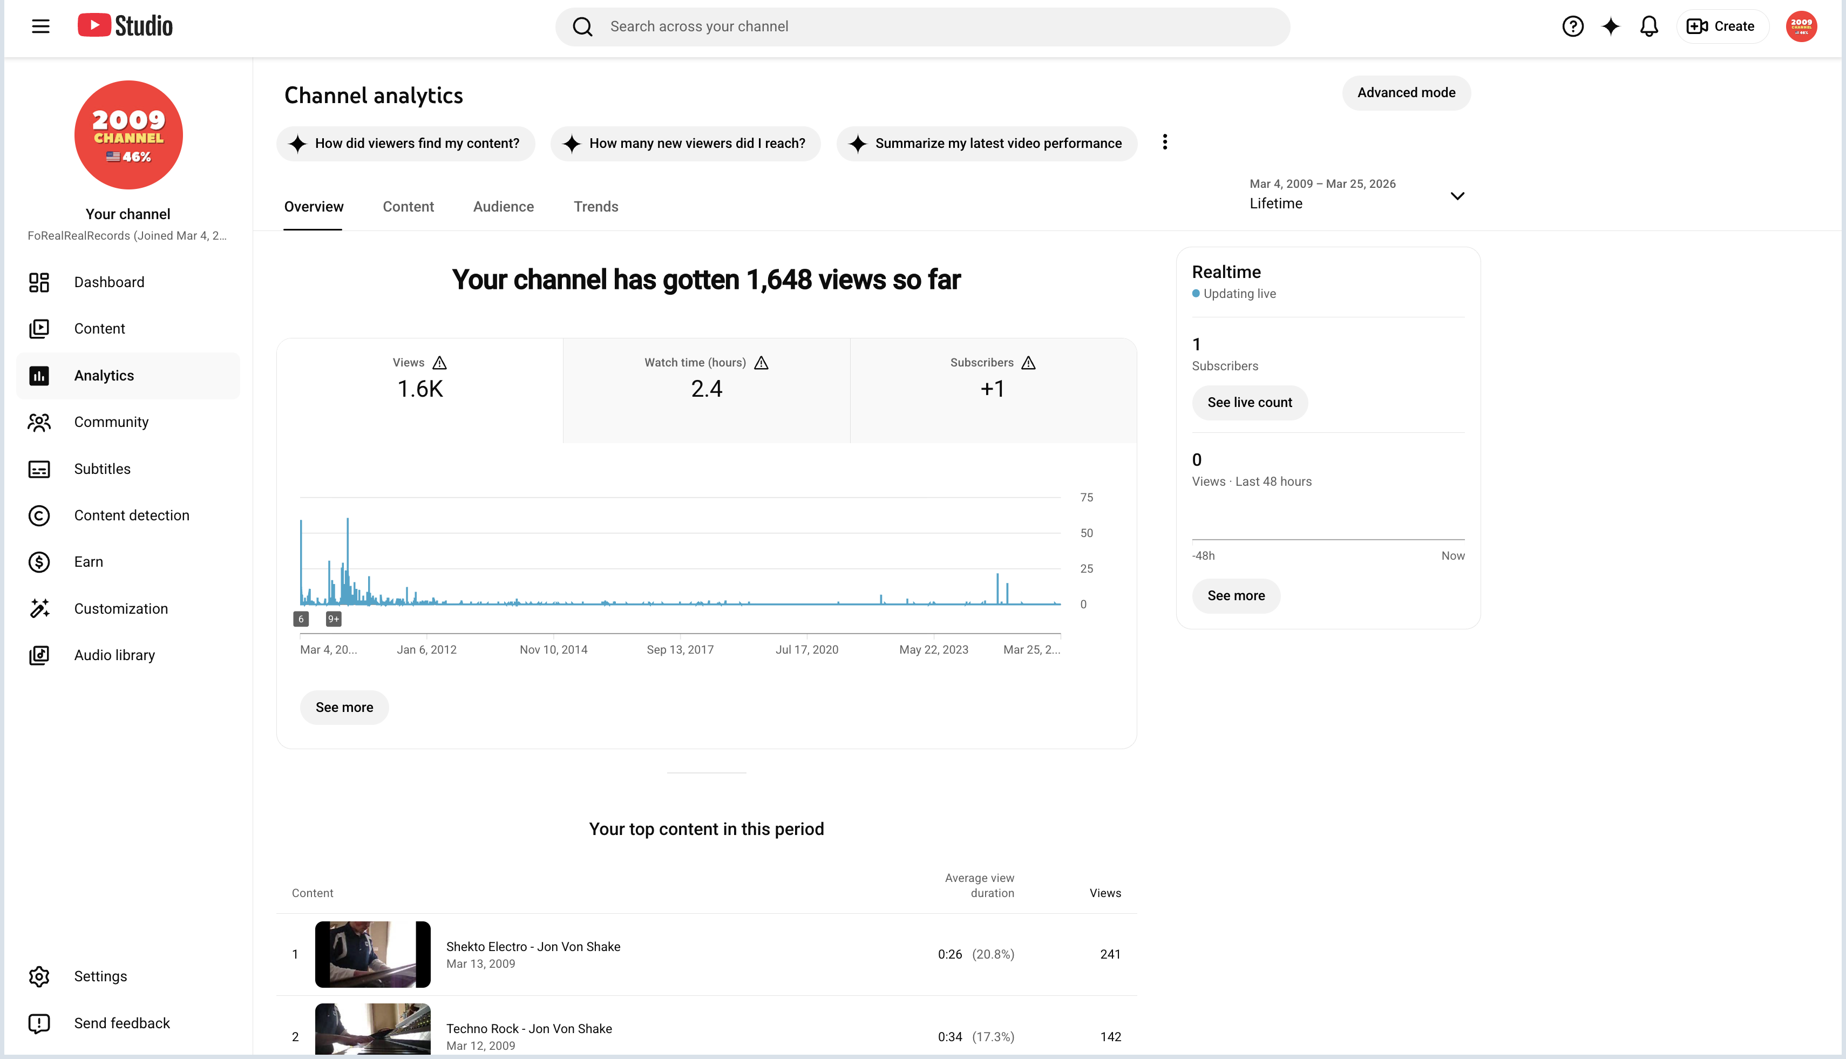The height and width of the screenshot is (1059, 1846).
Task: Open the Ask Studio sparkle icon in header
Action: [x=1611, y=26]
